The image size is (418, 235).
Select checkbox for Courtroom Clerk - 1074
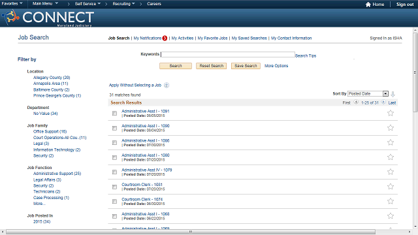tap(115, 202)
